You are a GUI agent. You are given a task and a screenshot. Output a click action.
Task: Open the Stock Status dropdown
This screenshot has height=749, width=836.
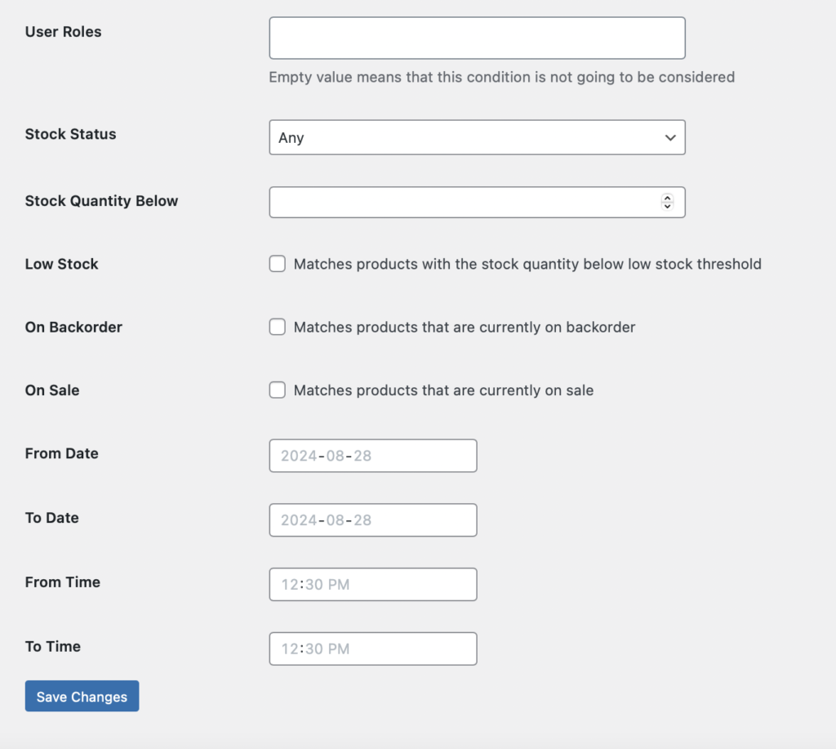click(x=477, y=137)
